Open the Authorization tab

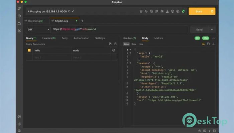click(81, 38)
